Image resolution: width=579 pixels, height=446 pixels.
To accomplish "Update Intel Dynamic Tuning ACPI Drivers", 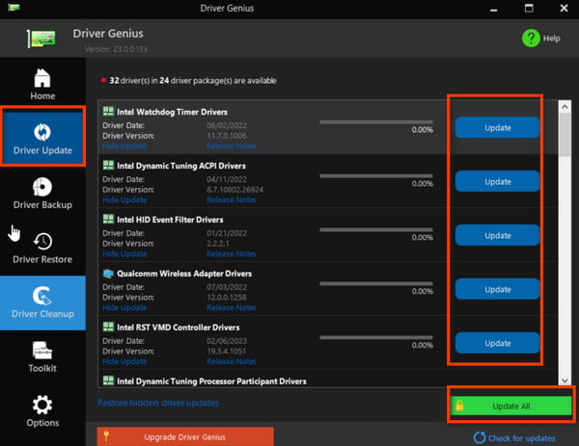I will 497,181.
